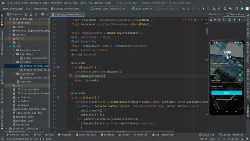Select Phone Oreo emulator tab
This screenshot has width=250, height=141.
click(235, 14)
